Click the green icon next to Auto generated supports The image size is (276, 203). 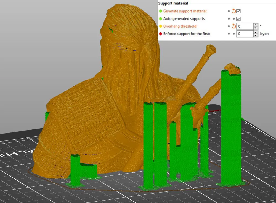[x=161, y=18]
